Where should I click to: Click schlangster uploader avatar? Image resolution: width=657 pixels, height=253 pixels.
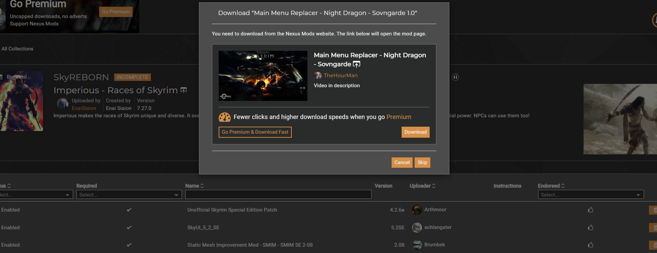click(417, 228)
